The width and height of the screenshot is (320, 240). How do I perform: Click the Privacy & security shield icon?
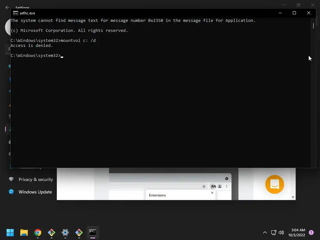(x=11, y=179)
